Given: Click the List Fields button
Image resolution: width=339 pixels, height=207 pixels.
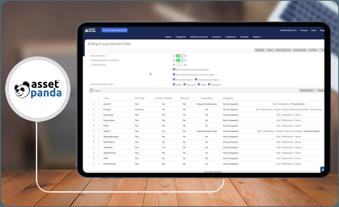Looking at the screenshot, I should click(313, 50).
